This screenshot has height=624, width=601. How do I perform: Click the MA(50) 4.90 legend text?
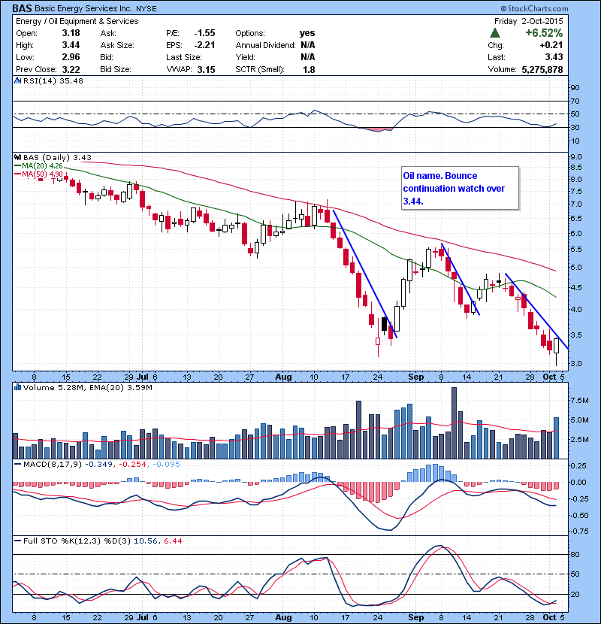(x=43, y=174)
